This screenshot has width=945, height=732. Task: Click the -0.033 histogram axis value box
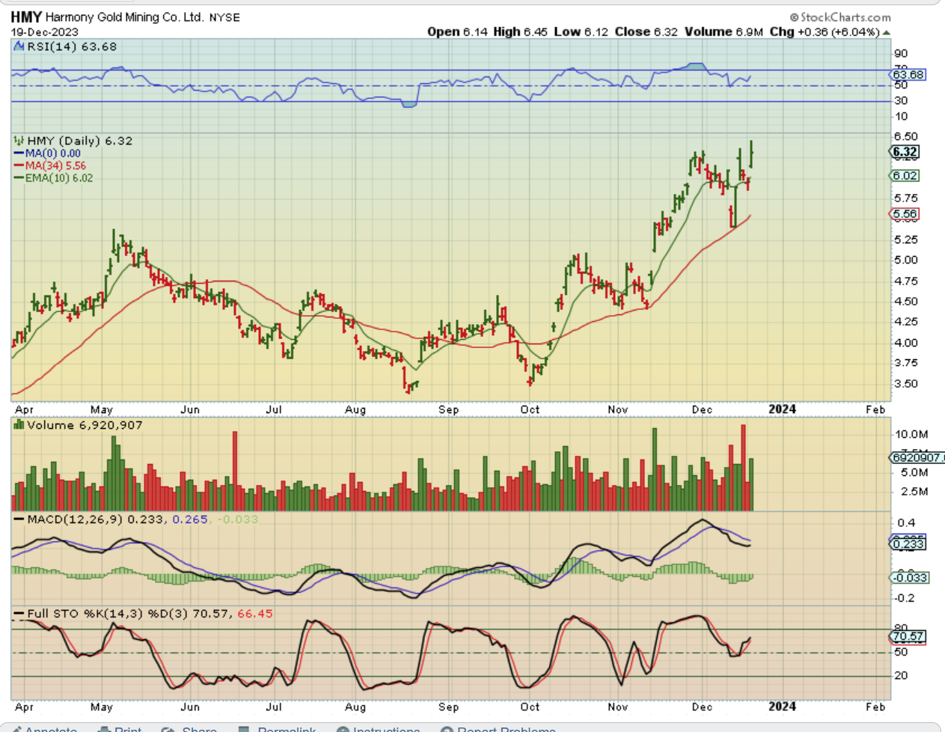[909, 578]
